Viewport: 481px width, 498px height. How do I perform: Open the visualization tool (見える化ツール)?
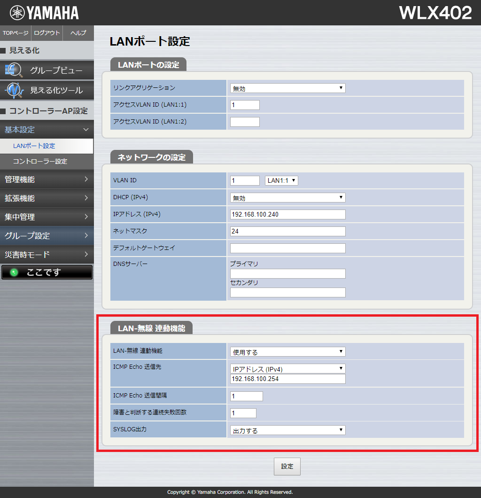click(47, 90)
